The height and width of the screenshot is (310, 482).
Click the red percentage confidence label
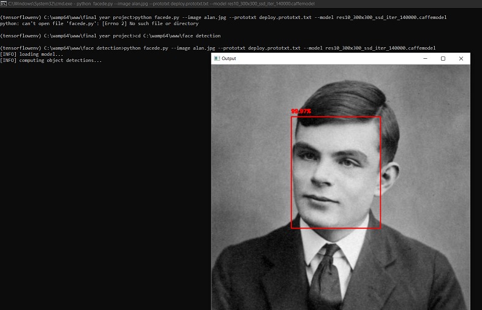pos(301,112)
